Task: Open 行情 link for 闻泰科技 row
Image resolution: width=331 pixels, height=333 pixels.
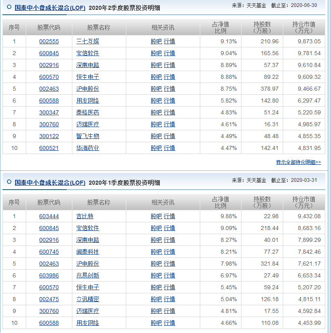Action: 169,252
